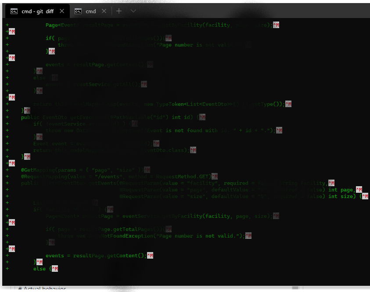Open the new tab dropdown chevron
The height and width of the screenshot is (292, 370).
pos(133,11)
